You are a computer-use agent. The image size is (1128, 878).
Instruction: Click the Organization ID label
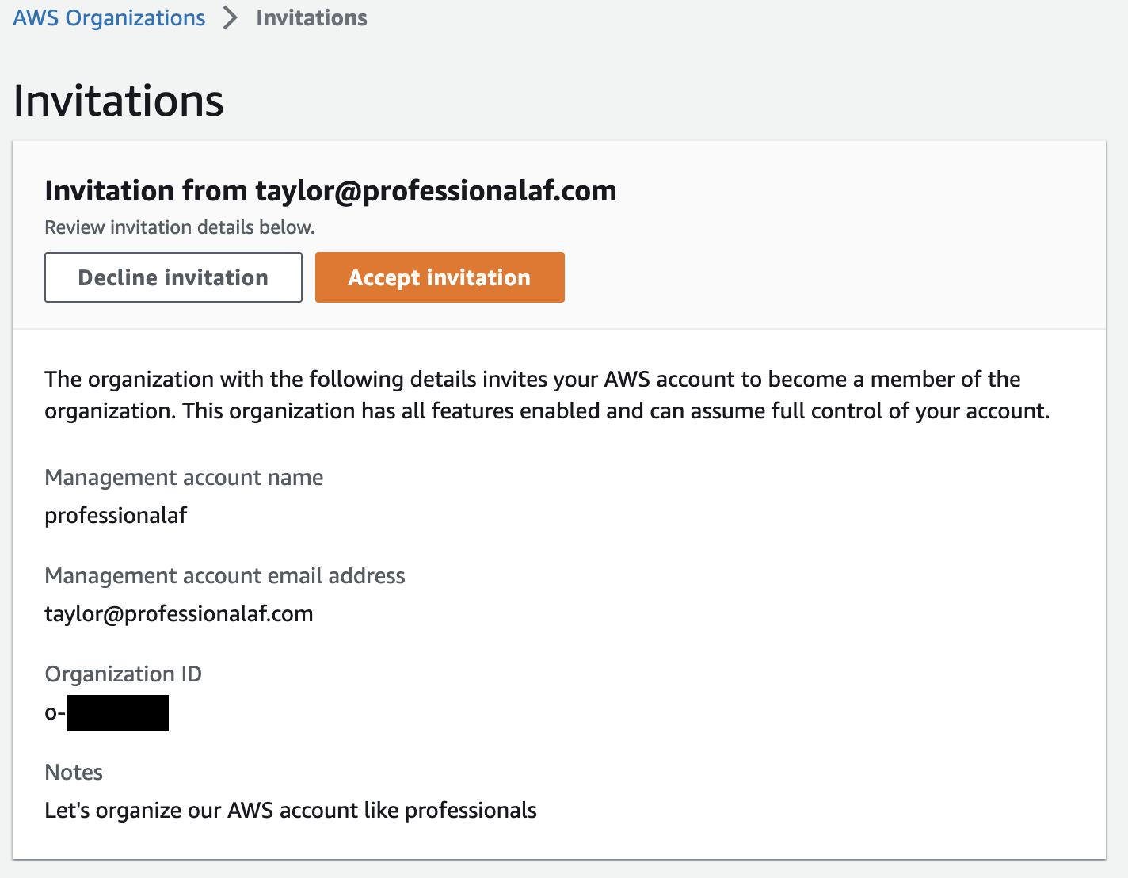(x=124, y=674)
